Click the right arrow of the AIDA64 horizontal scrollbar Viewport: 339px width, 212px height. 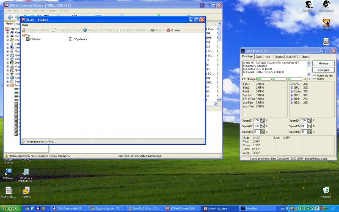(216, 103)
